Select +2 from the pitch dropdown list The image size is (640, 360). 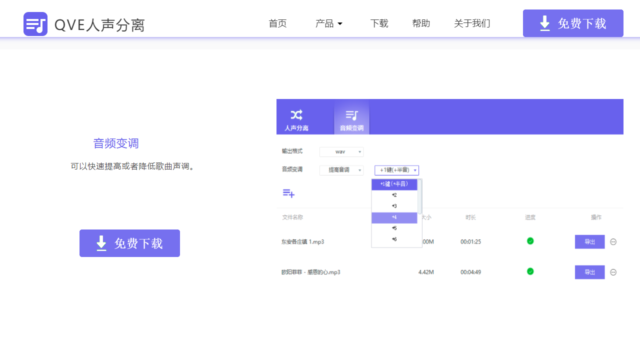click(394, 195)
